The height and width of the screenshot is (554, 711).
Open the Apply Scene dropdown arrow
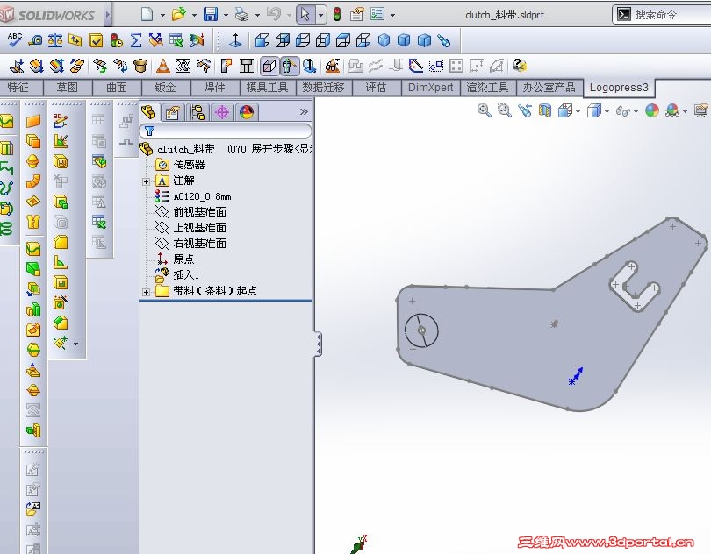click(685, 111)
